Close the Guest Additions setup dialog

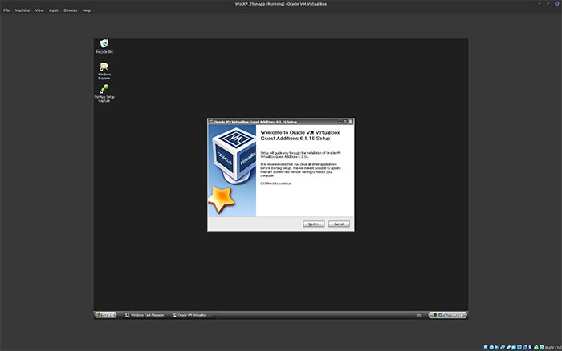(351, 122)
